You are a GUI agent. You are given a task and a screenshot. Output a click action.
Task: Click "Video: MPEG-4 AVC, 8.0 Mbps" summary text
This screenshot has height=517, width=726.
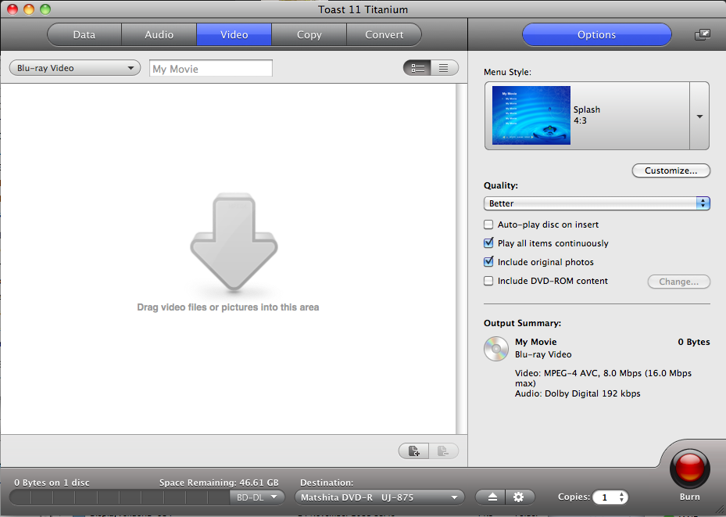tap(603, 378)
